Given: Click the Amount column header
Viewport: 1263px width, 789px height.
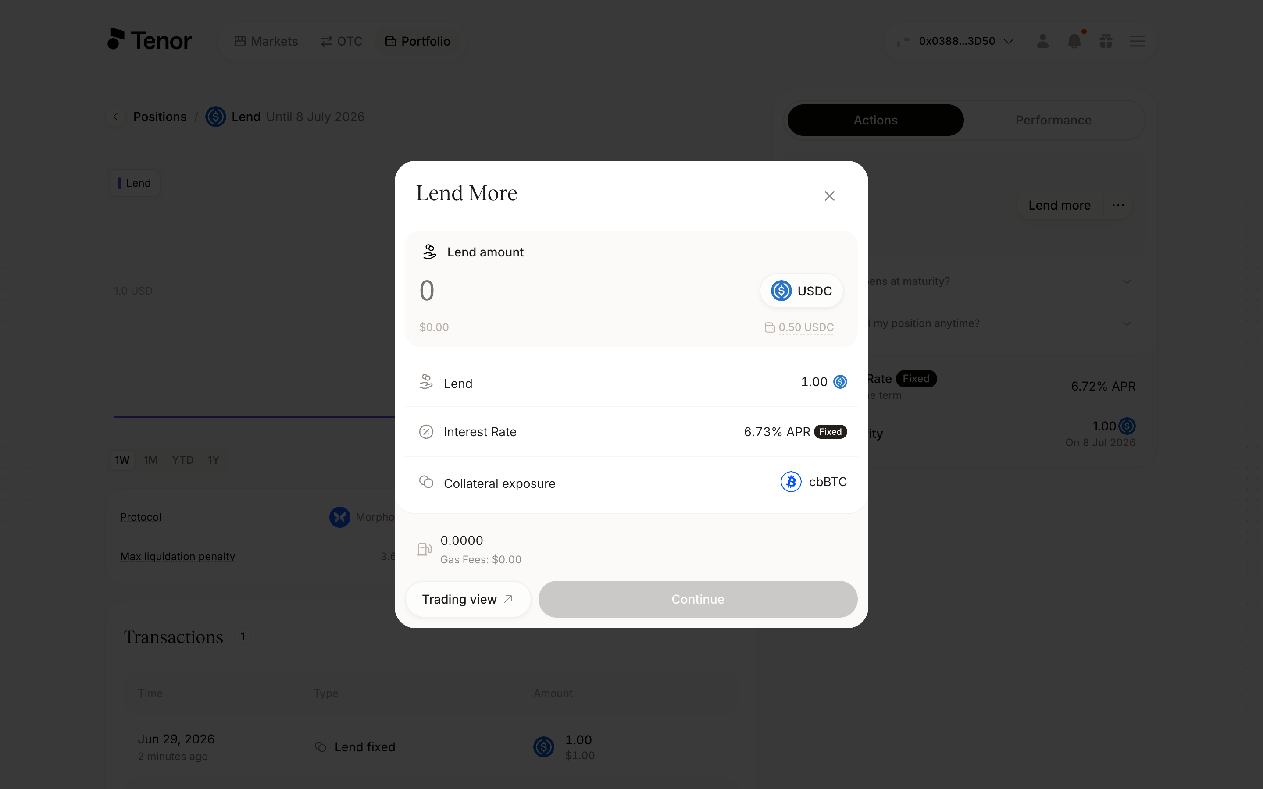Looking at the screenshot, I should 553,693.
